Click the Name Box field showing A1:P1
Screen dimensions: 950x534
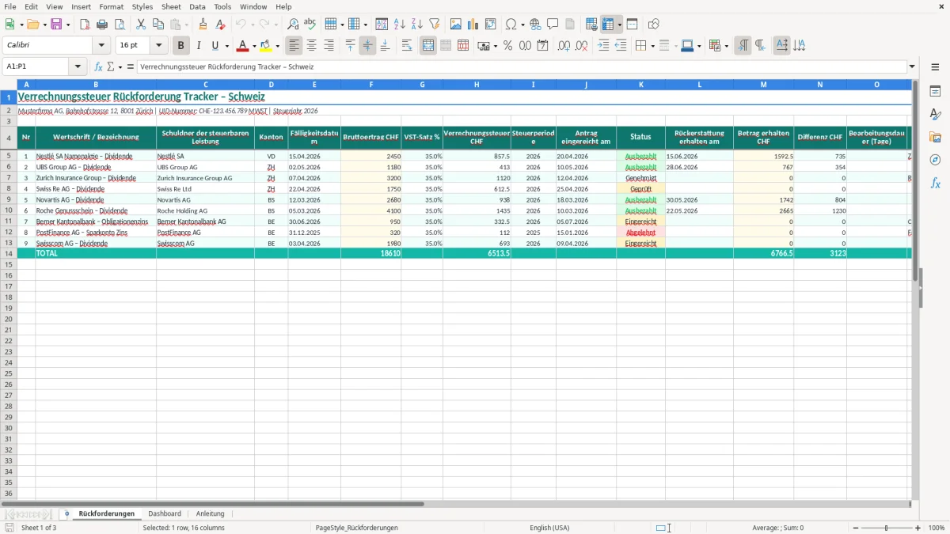click(x=37, y=66)
